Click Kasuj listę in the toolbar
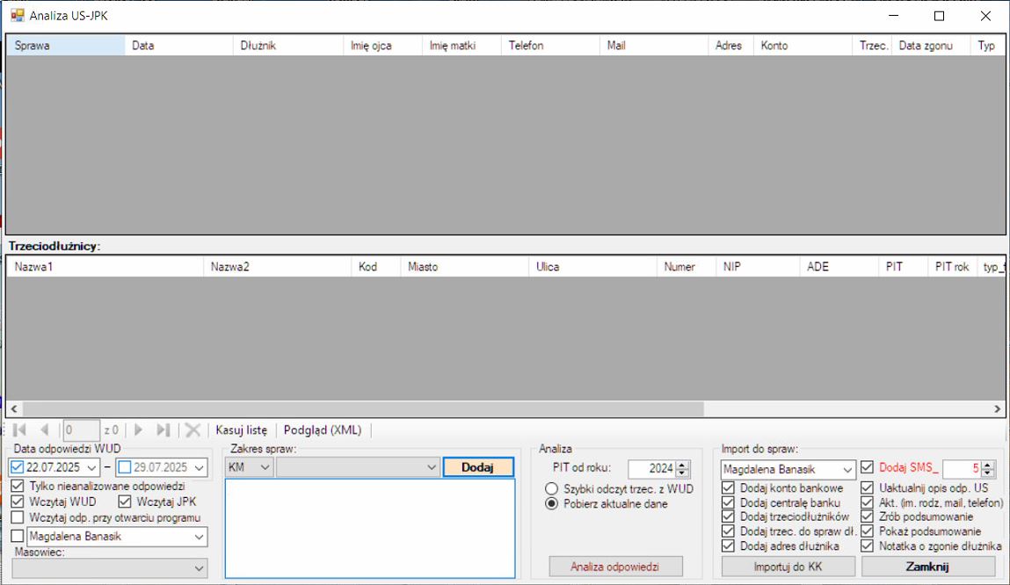 click(x=241, y=430)
